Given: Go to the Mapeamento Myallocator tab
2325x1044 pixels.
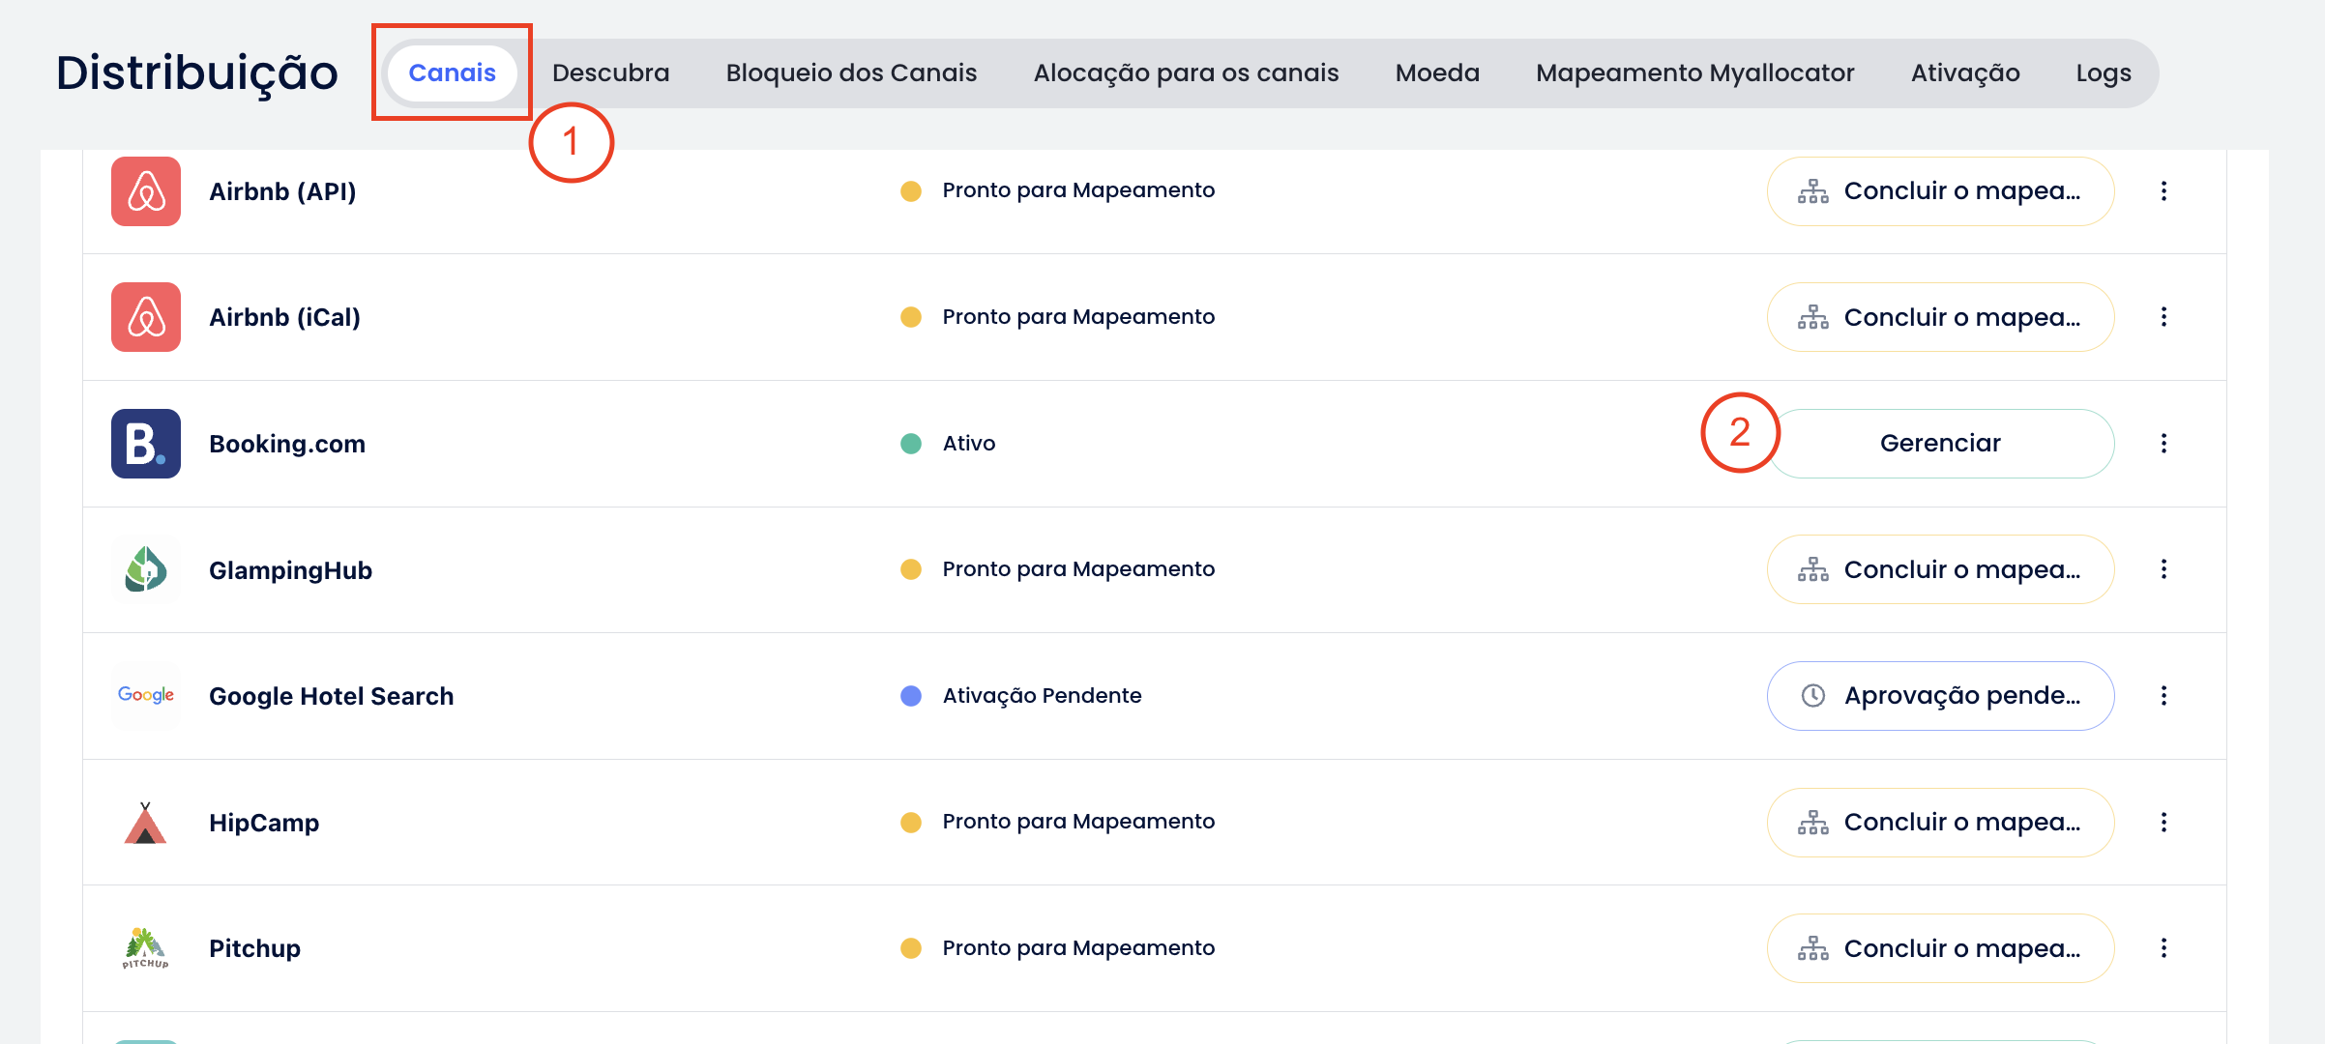Looking at the screenshot, I should pyautogui.click(x=1694, y=73).
